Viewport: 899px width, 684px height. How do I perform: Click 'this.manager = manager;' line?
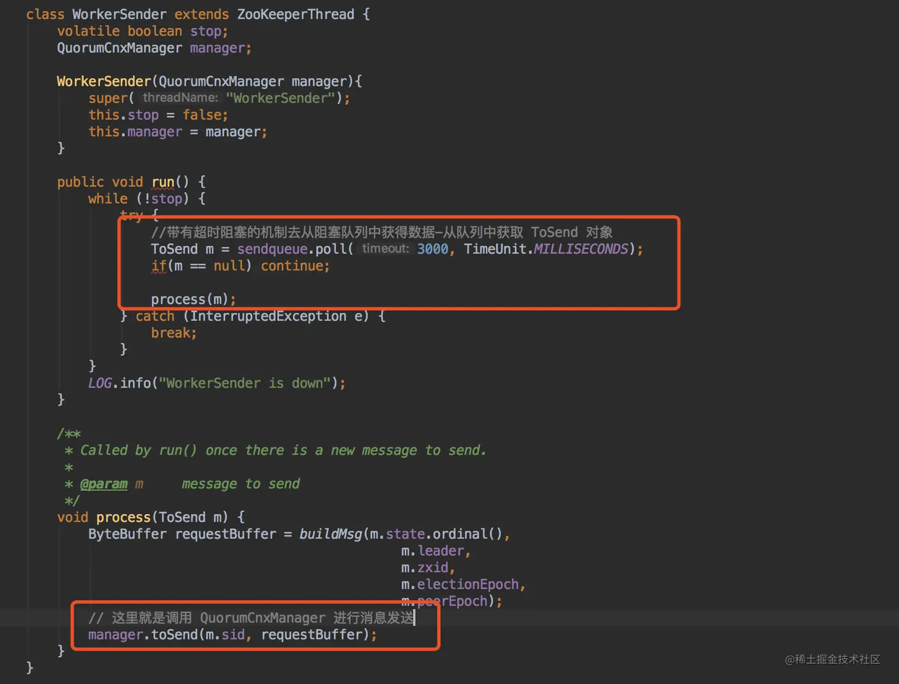click(x=178, y=131)
